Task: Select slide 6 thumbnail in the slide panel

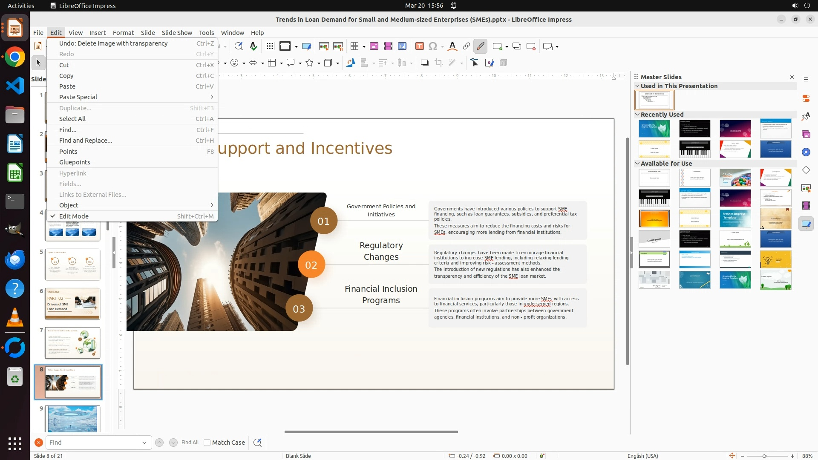Action: 72,304
